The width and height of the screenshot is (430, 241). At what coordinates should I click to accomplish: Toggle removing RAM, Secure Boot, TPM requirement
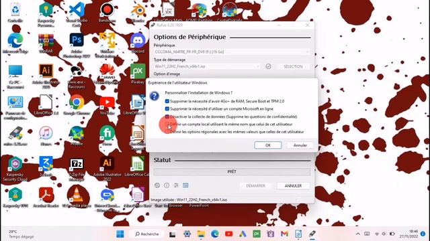167,101
